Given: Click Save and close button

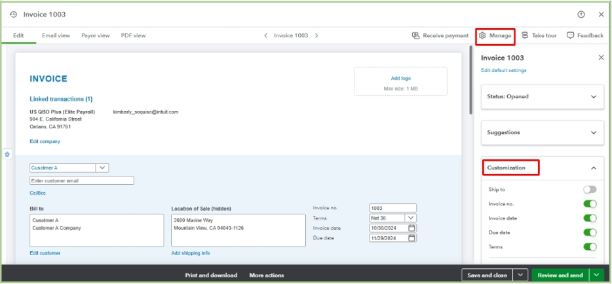Looking at the screenshot, I should pos(487,275).
